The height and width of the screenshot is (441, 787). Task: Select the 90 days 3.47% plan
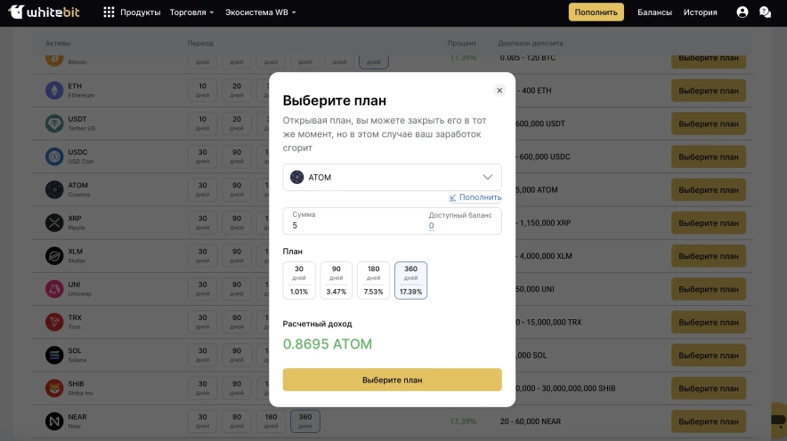(x=337, y=280)
